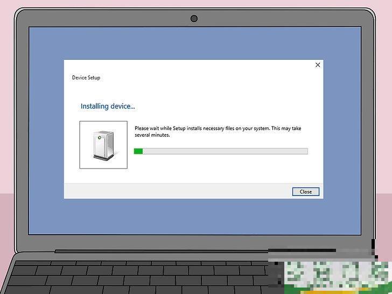The height and width of the screenshot is (294, 392).
Task: Click the laptop webcam above the screen
Action: point(194,19)
